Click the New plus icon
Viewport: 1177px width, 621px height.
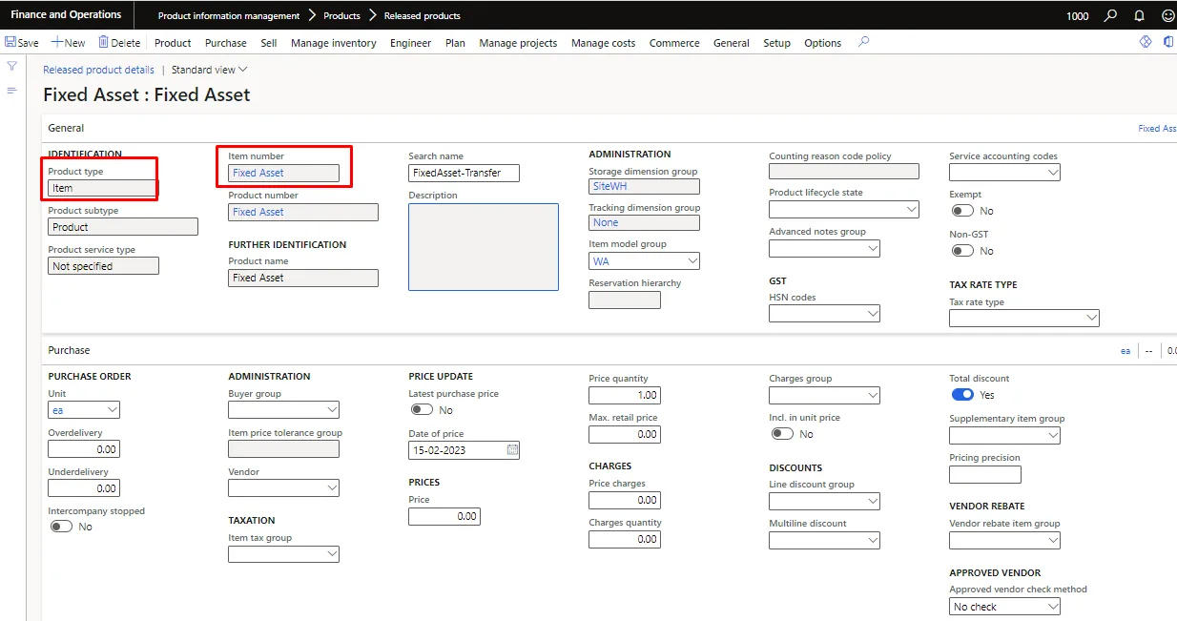56,42
